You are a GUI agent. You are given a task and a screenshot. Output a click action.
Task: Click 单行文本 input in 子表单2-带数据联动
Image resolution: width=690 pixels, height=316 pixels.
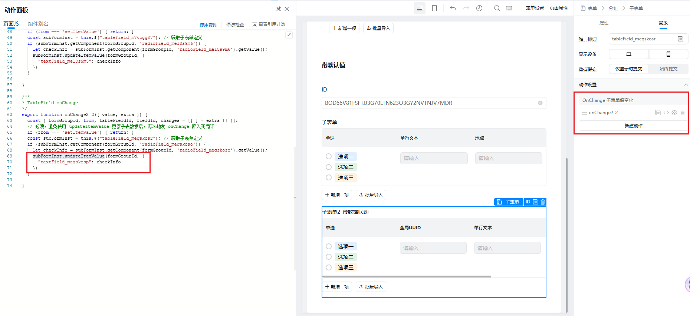pos(507,248)
